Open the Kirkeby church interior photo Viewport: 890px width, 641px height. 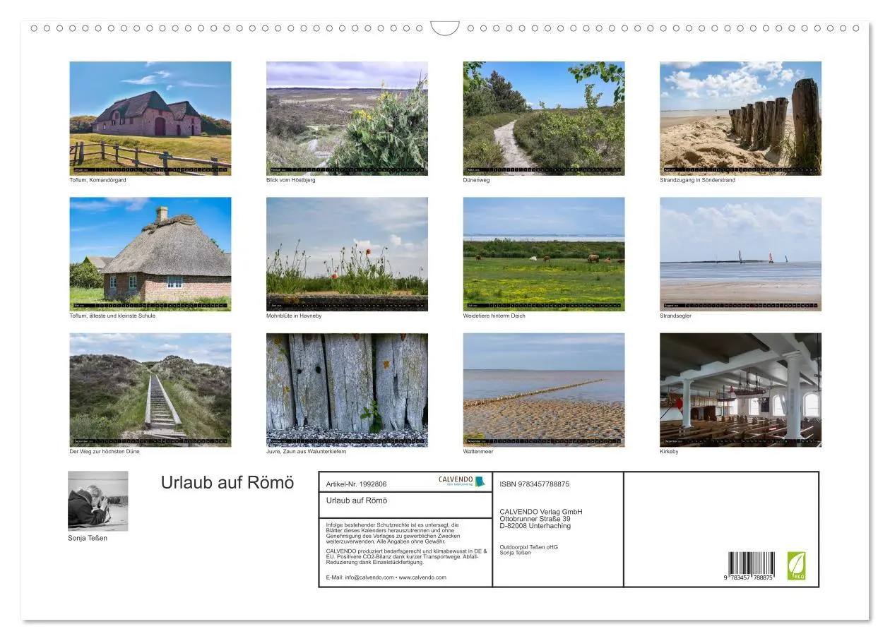[x=741, y=390]
